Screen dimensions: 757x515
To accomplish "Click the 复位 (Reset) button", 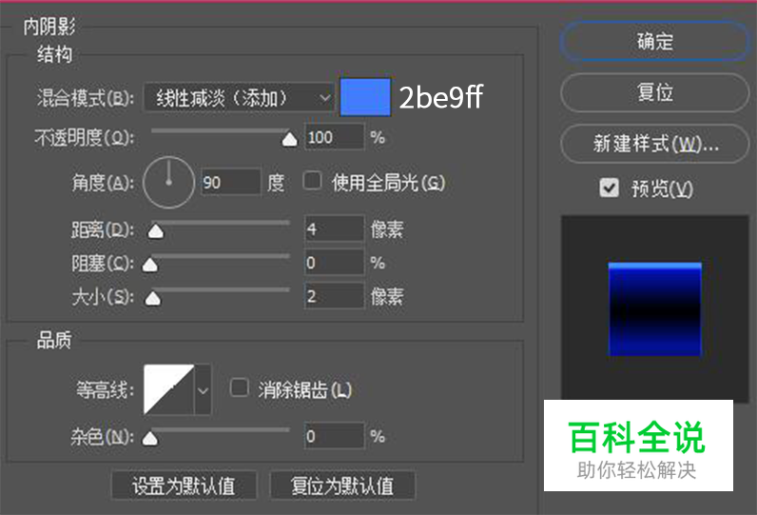I will click(654, 92).
